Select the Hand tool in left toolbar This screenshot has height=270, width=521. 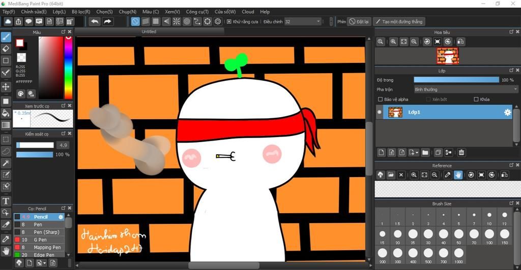6,251
